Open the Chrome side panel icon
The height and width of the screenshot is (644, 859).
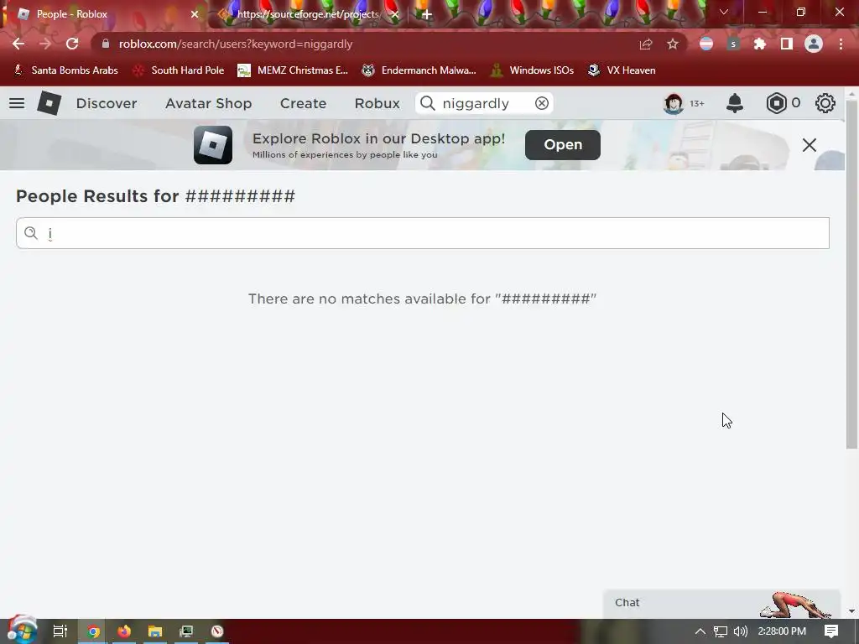[787, 44]
